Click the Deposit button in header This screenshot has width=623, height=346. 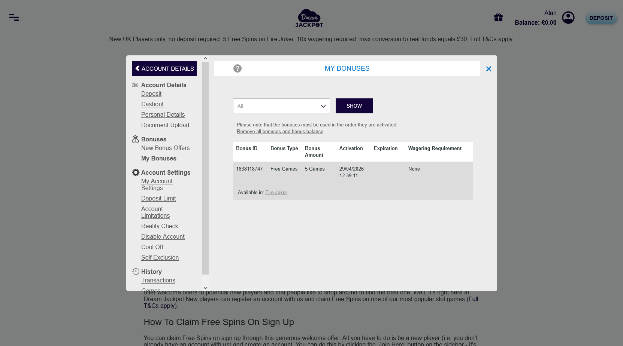pos(601,18)
